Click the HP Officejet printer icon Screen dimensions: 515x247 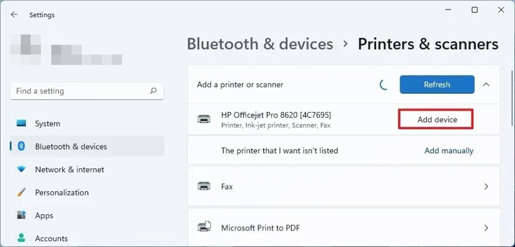pos(204,119)
